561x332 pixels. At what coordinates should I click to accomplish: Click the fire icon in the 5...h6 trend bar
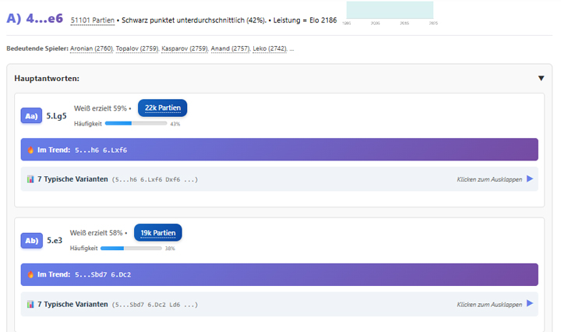[30, 150]
